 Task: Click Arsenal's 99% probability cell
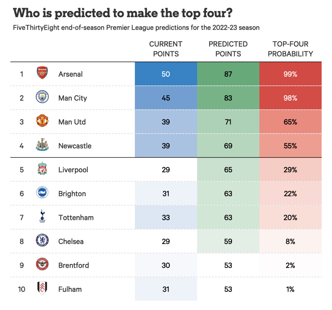click(x=290, y=74)
